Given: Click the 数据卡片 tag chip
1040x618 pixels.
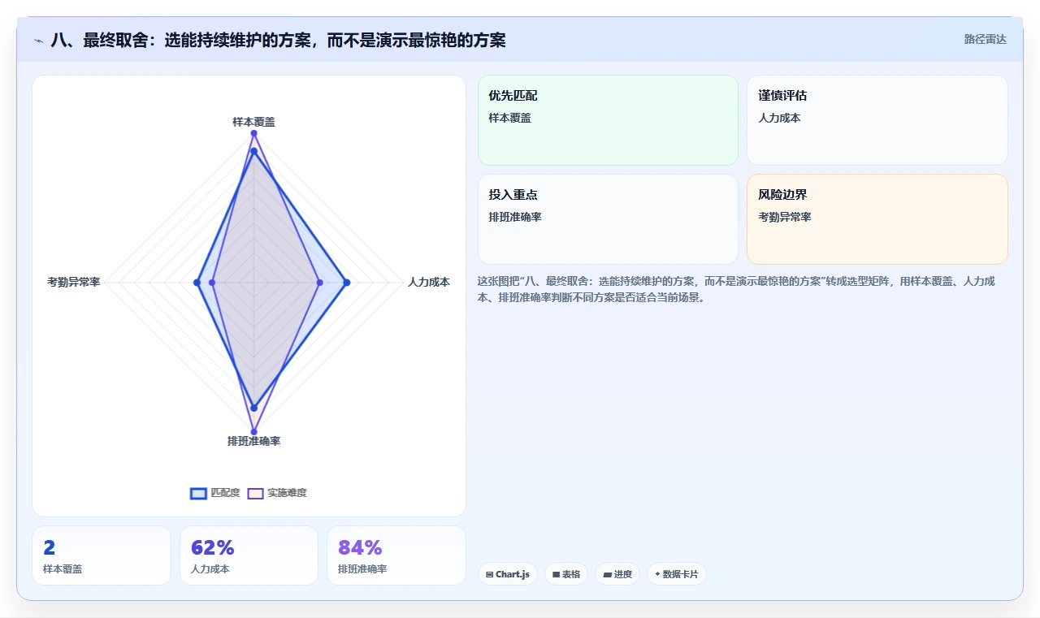Looking at the screenshot, I should [x=677, y=574].
